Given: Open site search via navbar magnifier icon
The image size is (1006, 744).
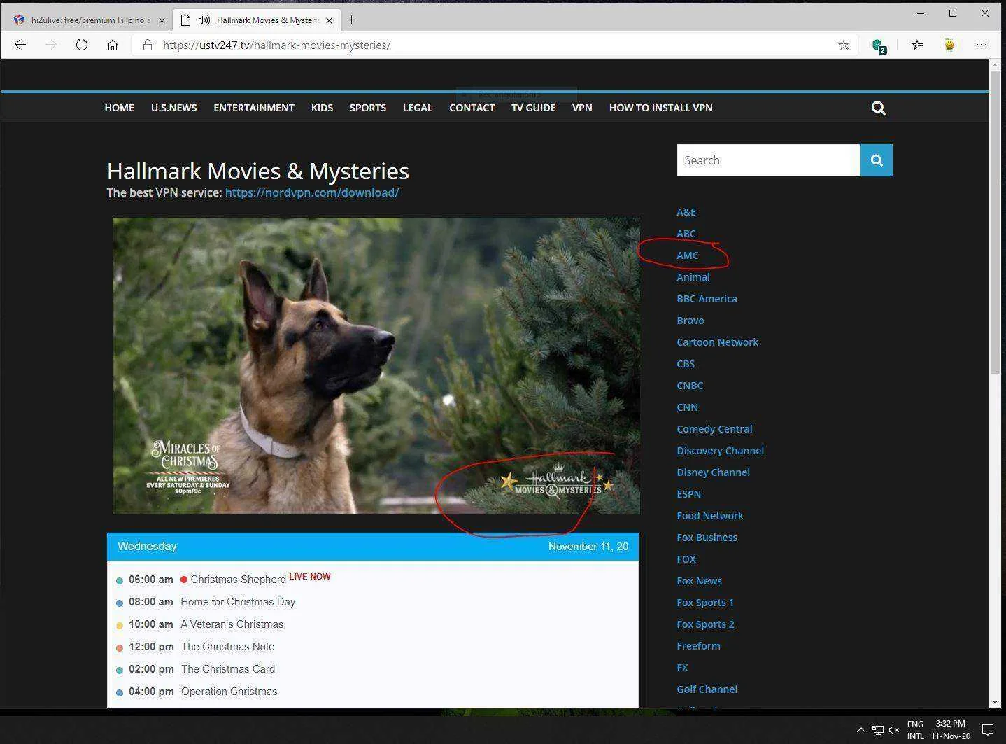Looking at the screenshot, I should 879,108.
